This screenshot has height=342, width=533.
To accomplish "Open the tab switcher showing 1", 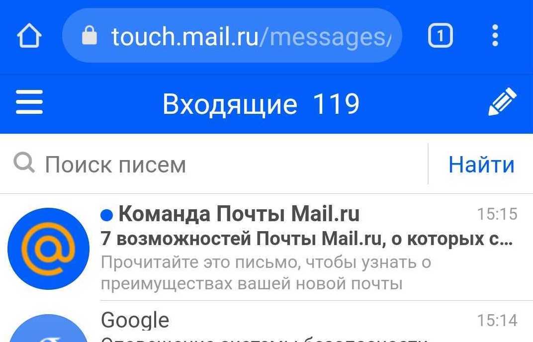I will [x=440, y=35].
